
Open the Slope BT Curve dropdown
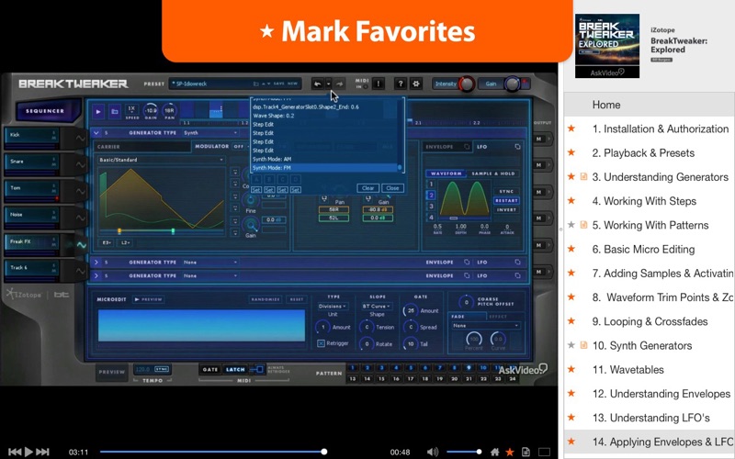tap(377, 306)
